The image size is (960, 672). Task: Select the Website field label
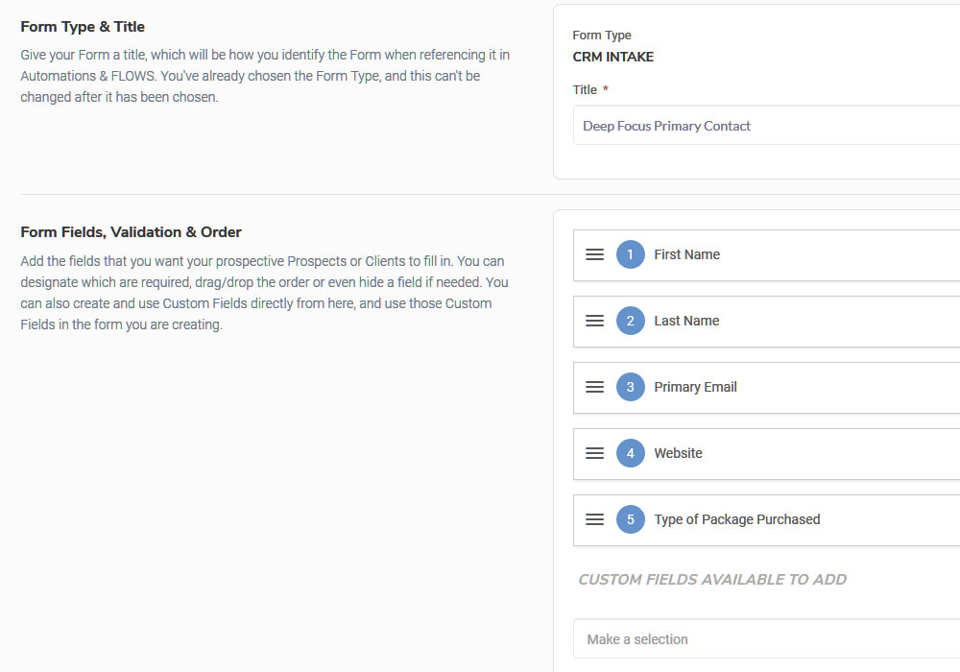point(678,453)
